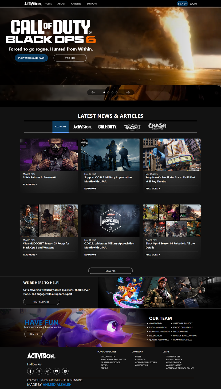Screen dimensions: 221x389
Task: Select the fourth carousel slide dot
Action: click(116, 92)
